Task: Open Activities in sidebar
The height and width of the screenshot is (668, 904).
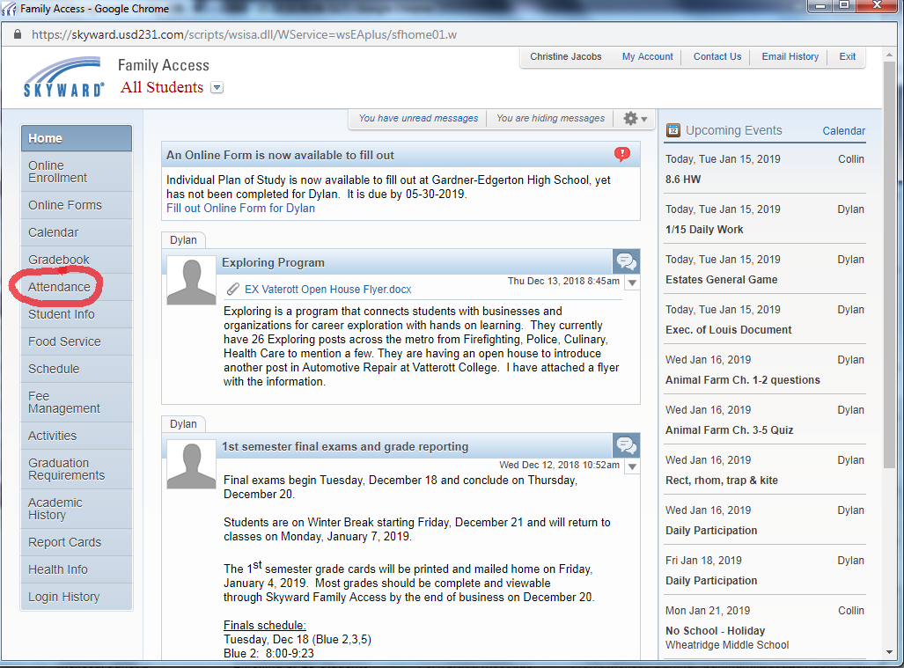Action: click(77, 436)
